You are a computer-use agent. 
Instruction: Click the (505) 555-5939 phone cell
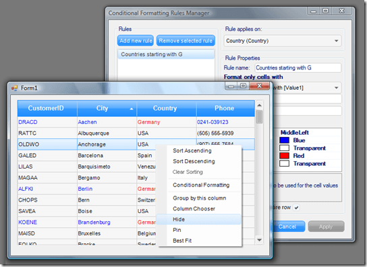pos(225,133)
